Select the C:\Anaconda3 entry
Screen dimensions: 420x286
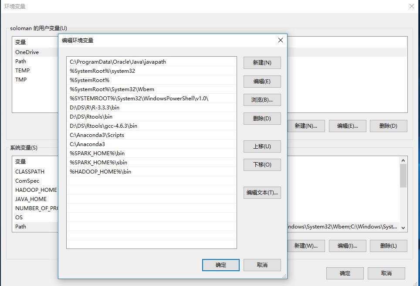pyautogui.click(x=152, y=144)
